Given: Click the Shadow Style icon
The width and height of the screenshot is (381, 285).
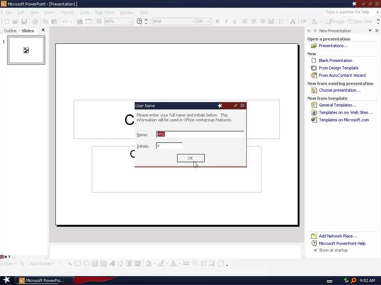Looking at the screenshot, I should (x=212, y=263).
